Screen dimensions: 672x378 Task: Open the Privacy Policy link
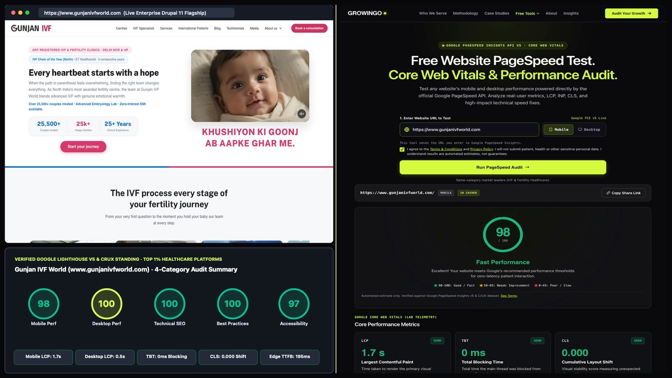(481, 149)
